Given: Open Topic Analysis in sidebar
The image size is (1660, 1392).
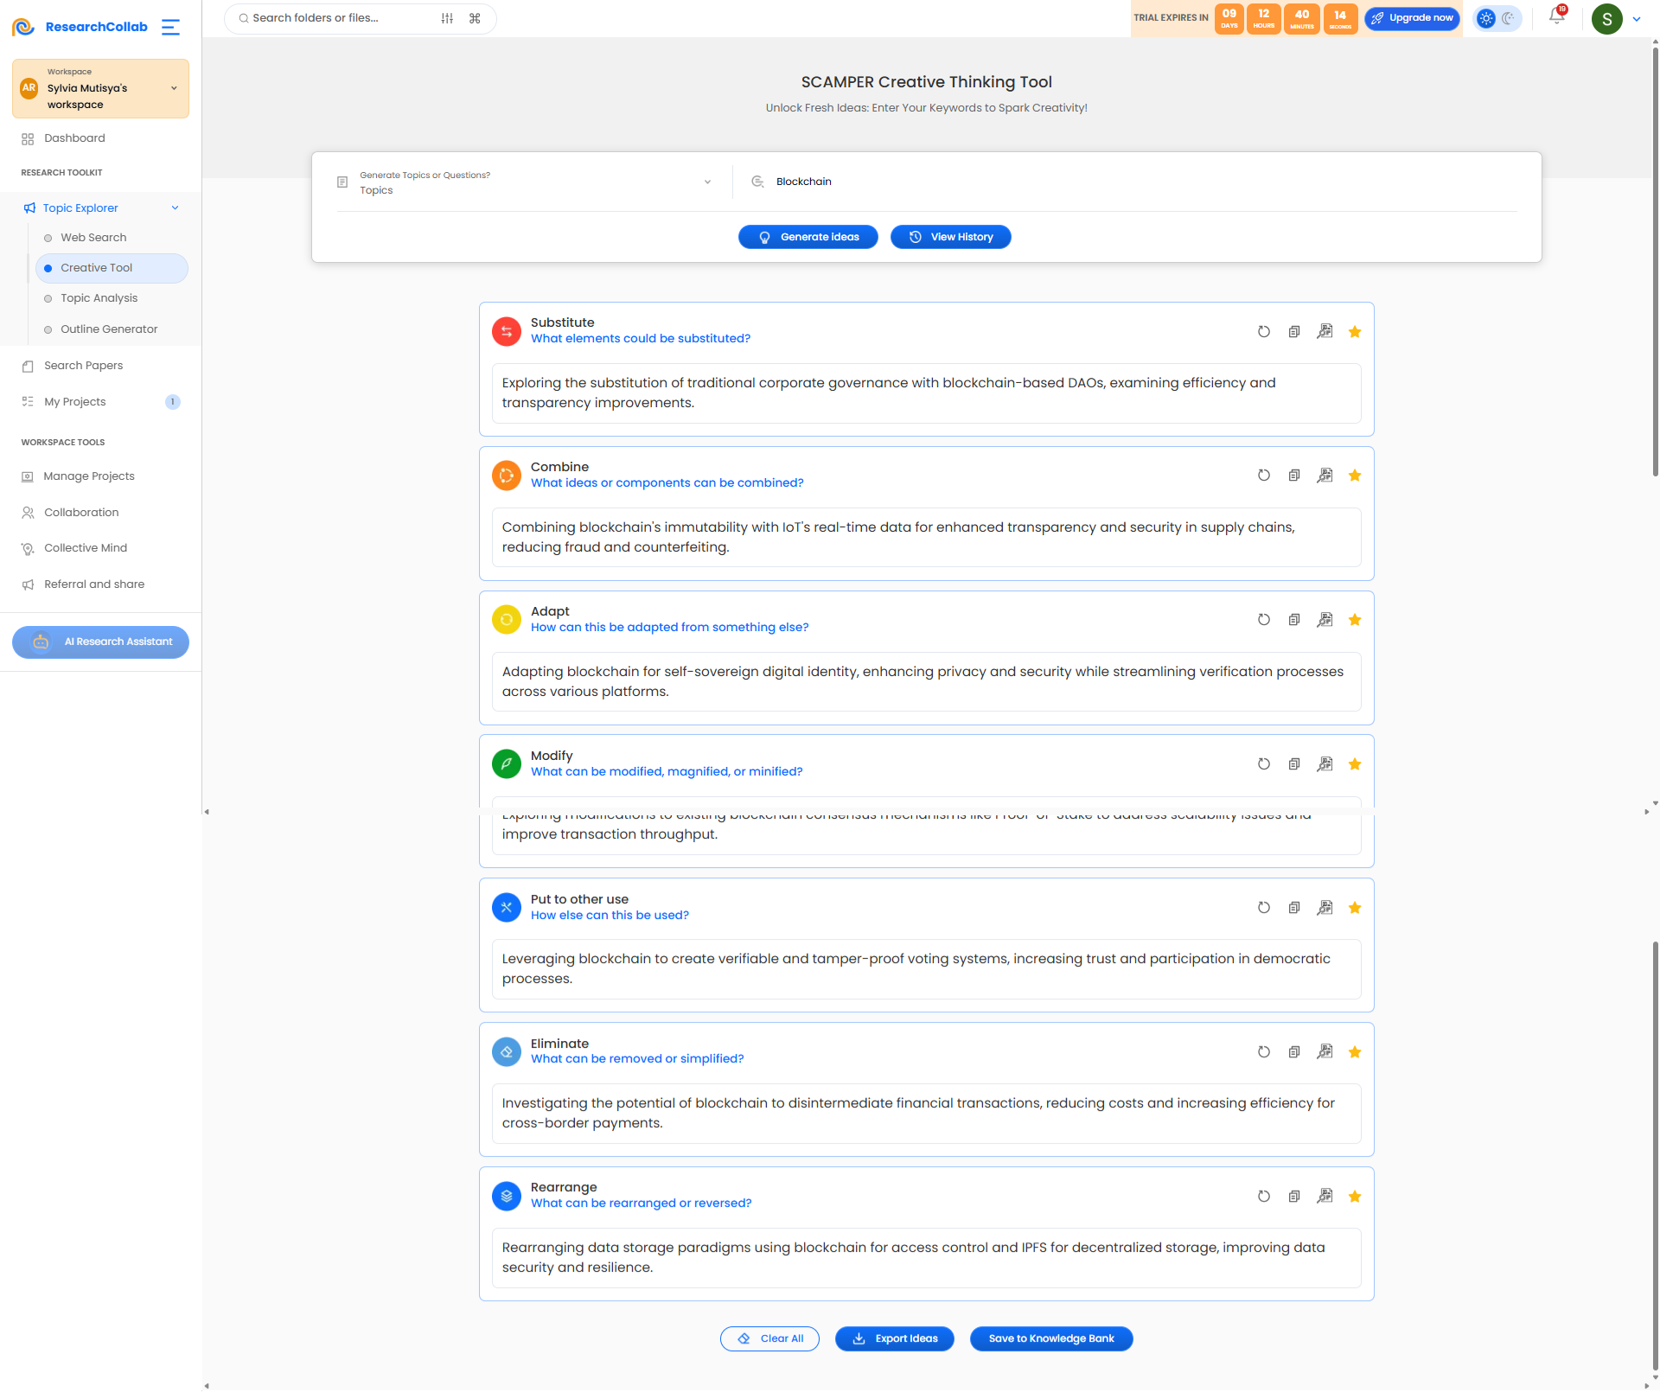Looking at the screenshot, I should pos(99,298).
